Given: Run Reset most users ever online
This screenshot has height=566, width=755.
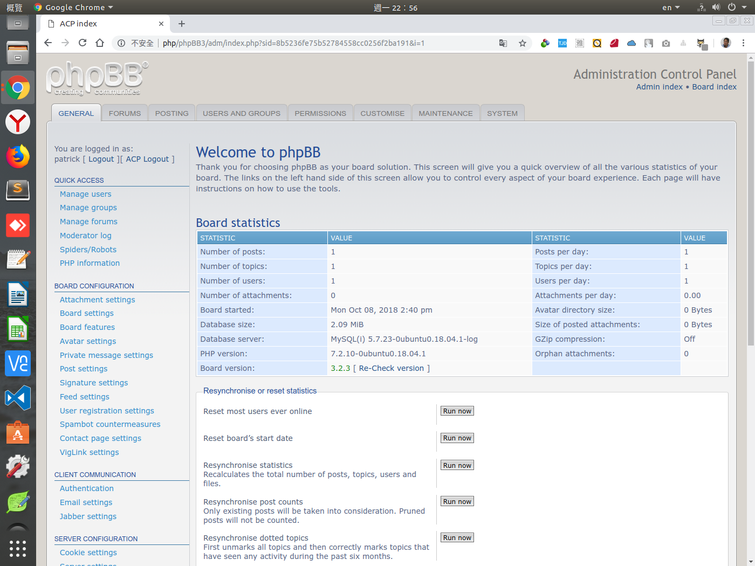Looking at the screenshot, I should [457, 411].
